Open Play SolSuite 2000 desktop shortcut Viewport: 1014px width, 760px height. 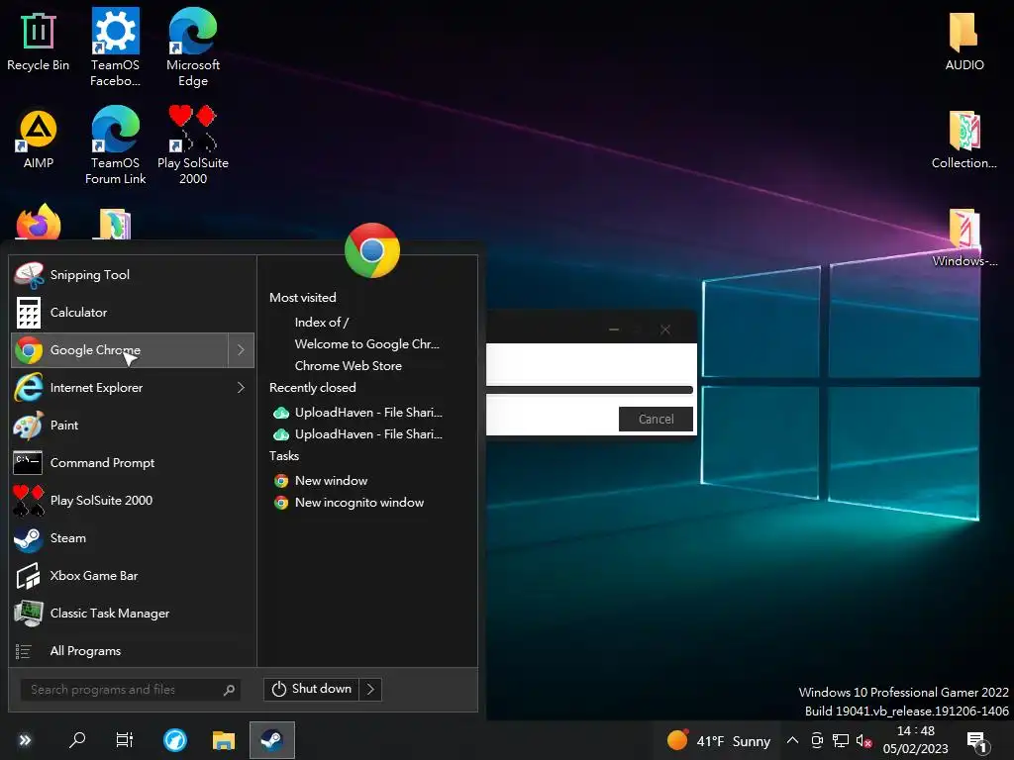193,145
